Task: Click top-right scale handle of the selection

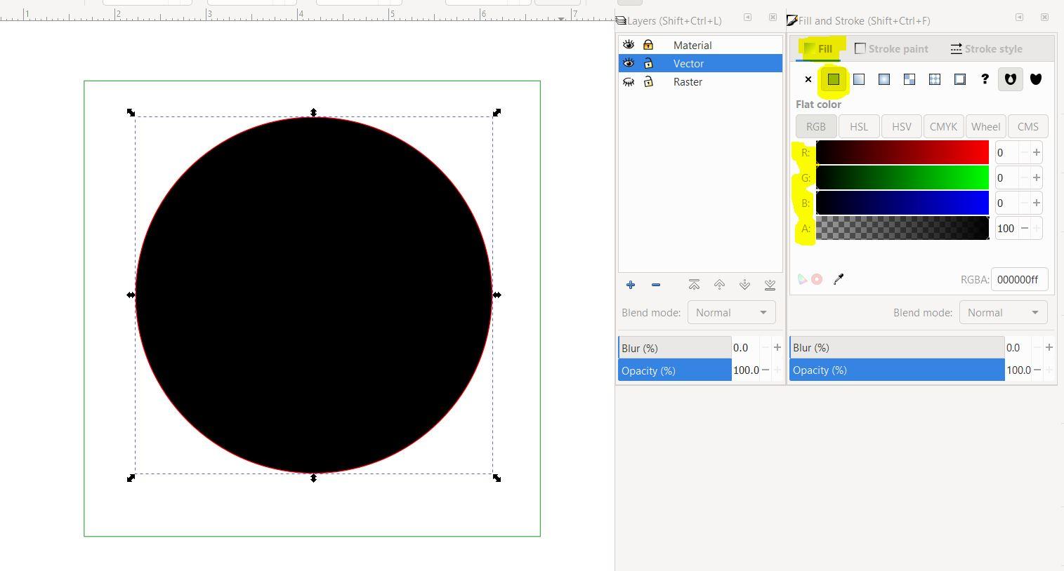Action: pyautogui.click(x=497, y=112)
